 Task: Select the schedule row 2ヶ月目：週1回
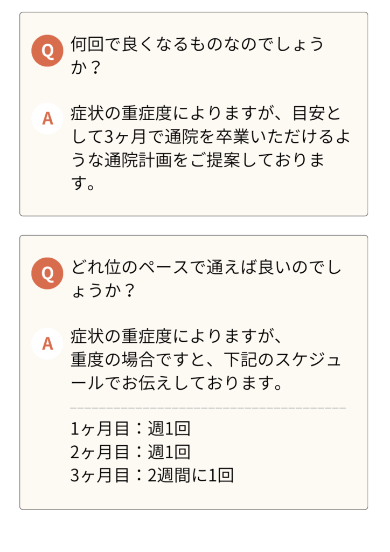pyautogui.click(x=130, y=452)
